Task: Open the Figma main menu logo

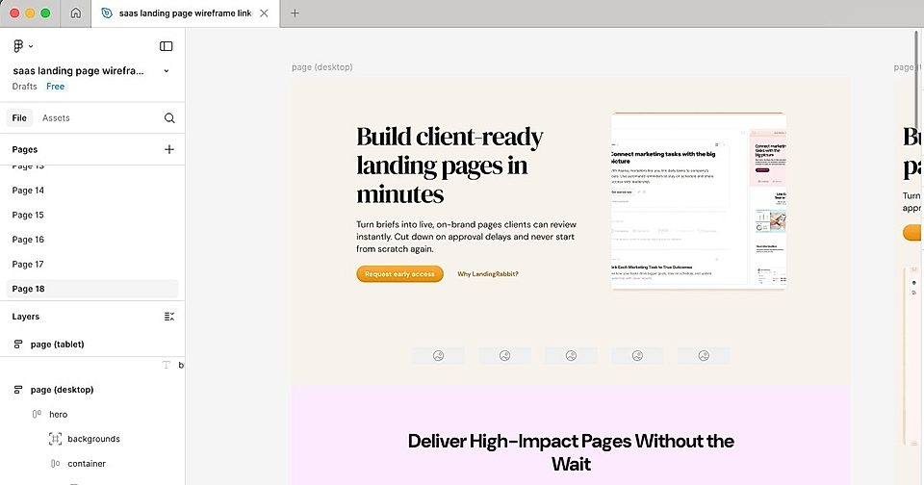Action: pos(19,46)
